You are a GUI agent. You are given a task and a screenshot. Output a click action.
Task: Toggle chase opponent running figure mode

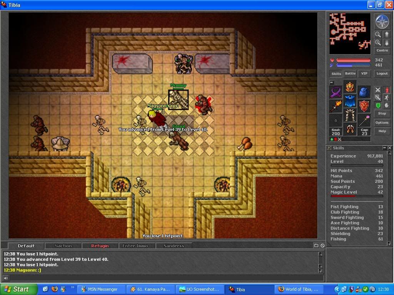[386, 98]
